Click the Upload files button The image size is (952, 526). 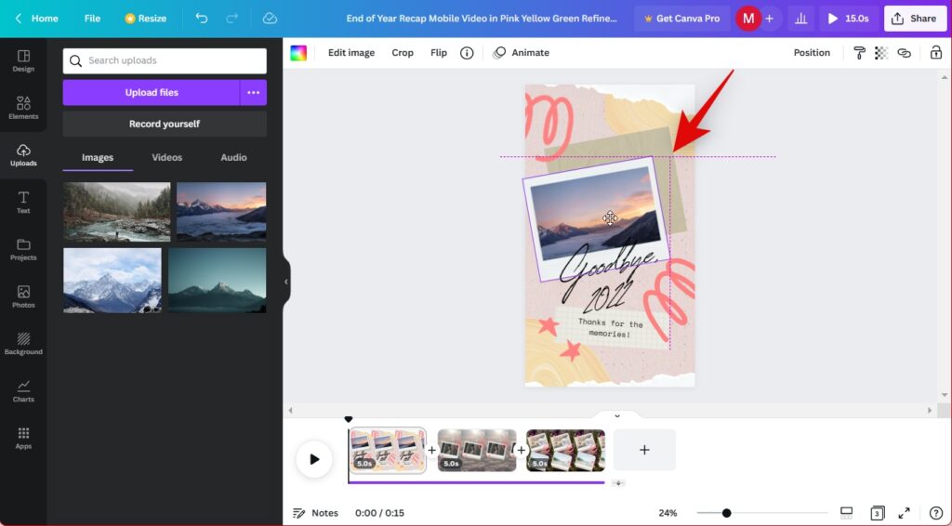click(152, 93)
